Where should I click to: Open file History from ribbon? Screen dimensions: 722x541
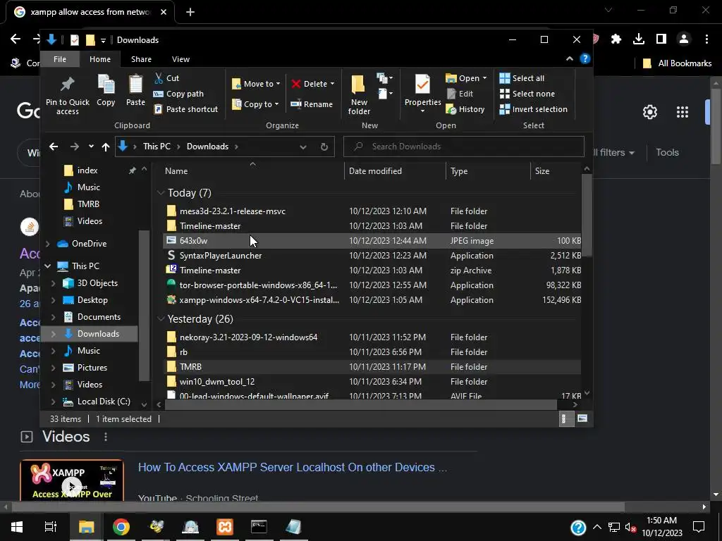point(465,109)
